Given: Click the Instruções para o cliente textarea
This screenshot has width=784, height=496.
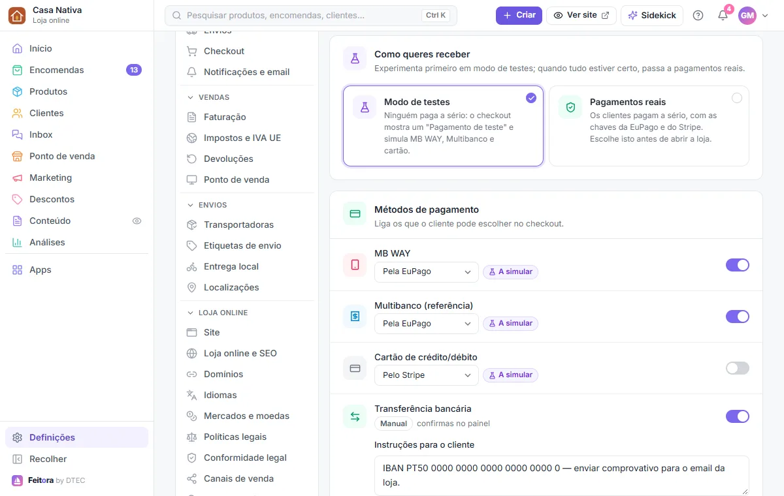Looking at the screenshot, I should [562, 475].
